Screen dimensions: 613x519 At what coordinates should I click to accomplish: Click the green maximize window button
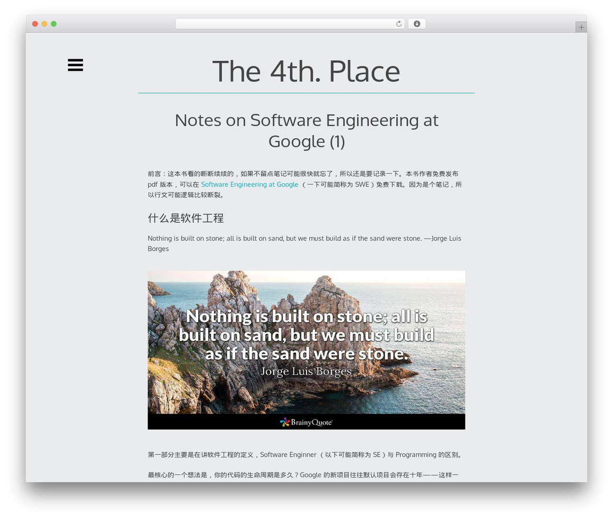(x=54, y=24)
